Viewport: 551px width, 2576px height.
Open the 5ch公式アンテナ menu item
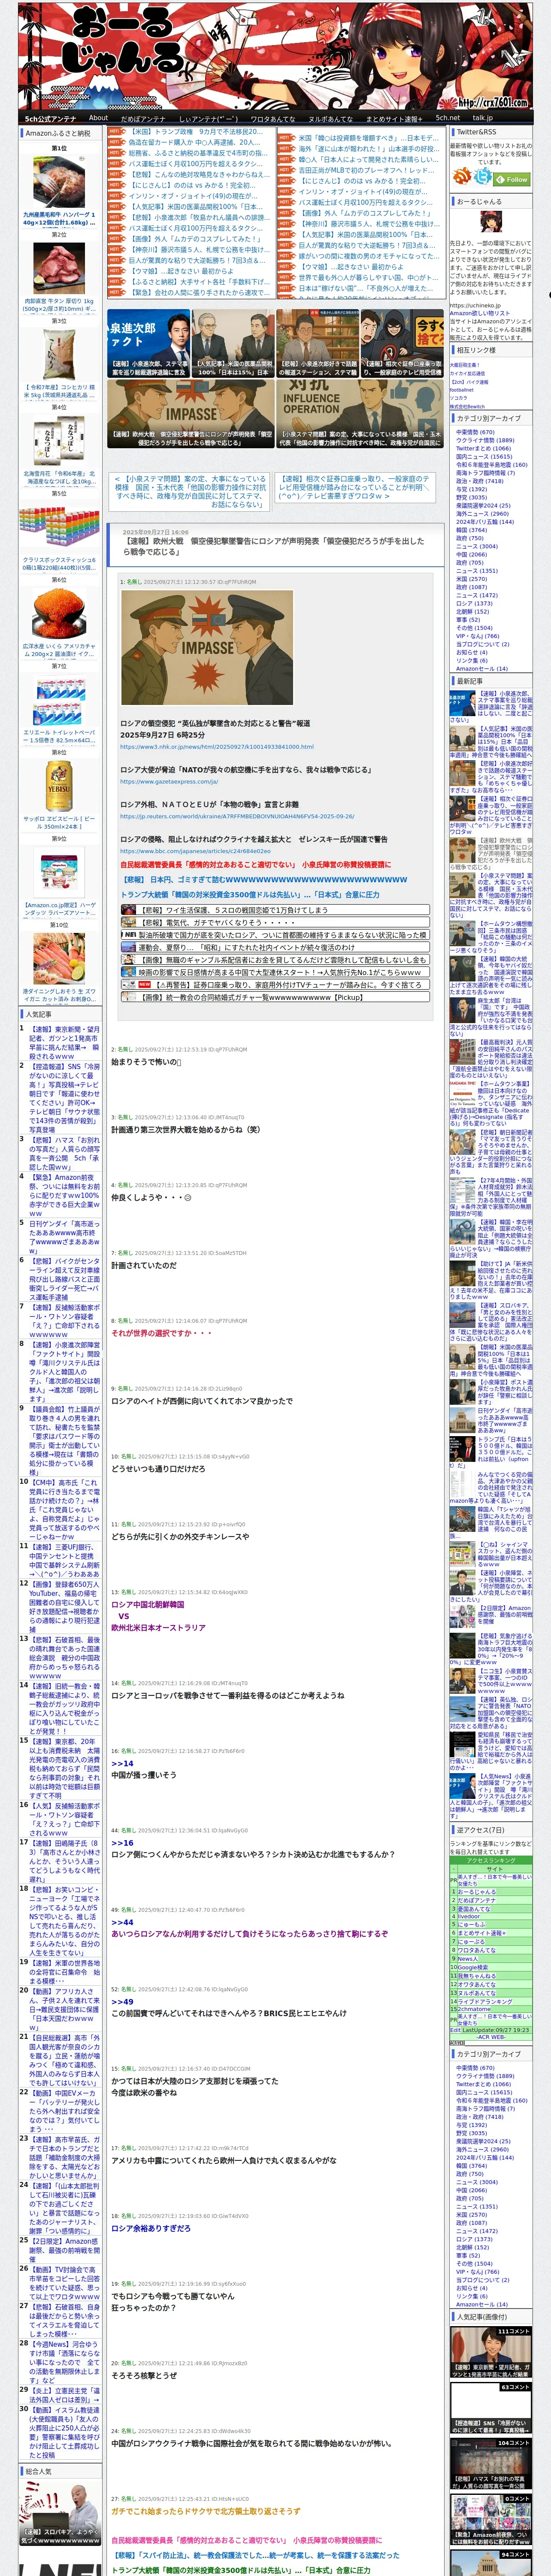50,118
